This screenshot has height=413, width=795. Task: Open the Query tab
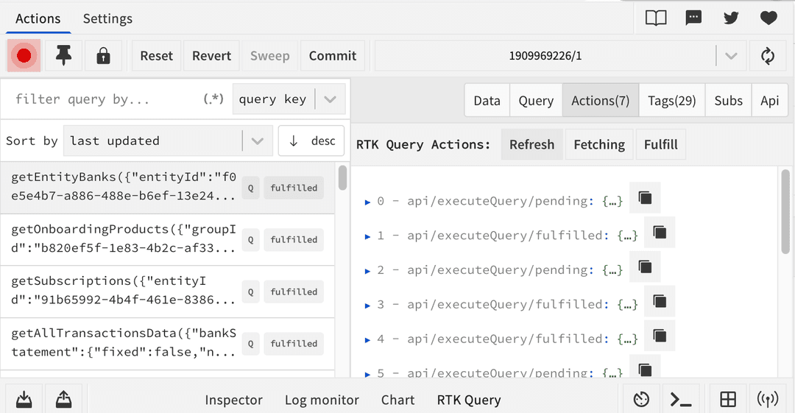coord(536,100)
